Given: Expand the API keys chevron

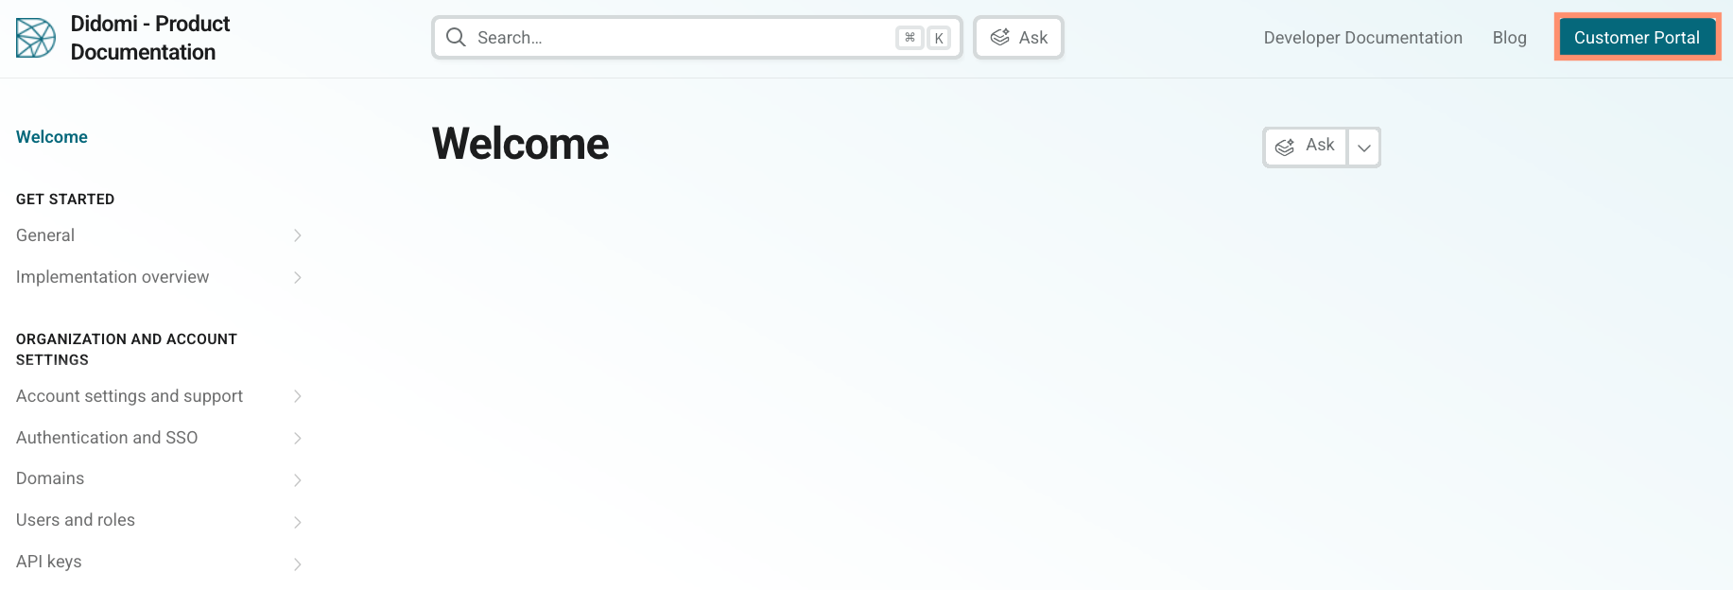Looking at the screenshot, I should click(x=297, y=564).
